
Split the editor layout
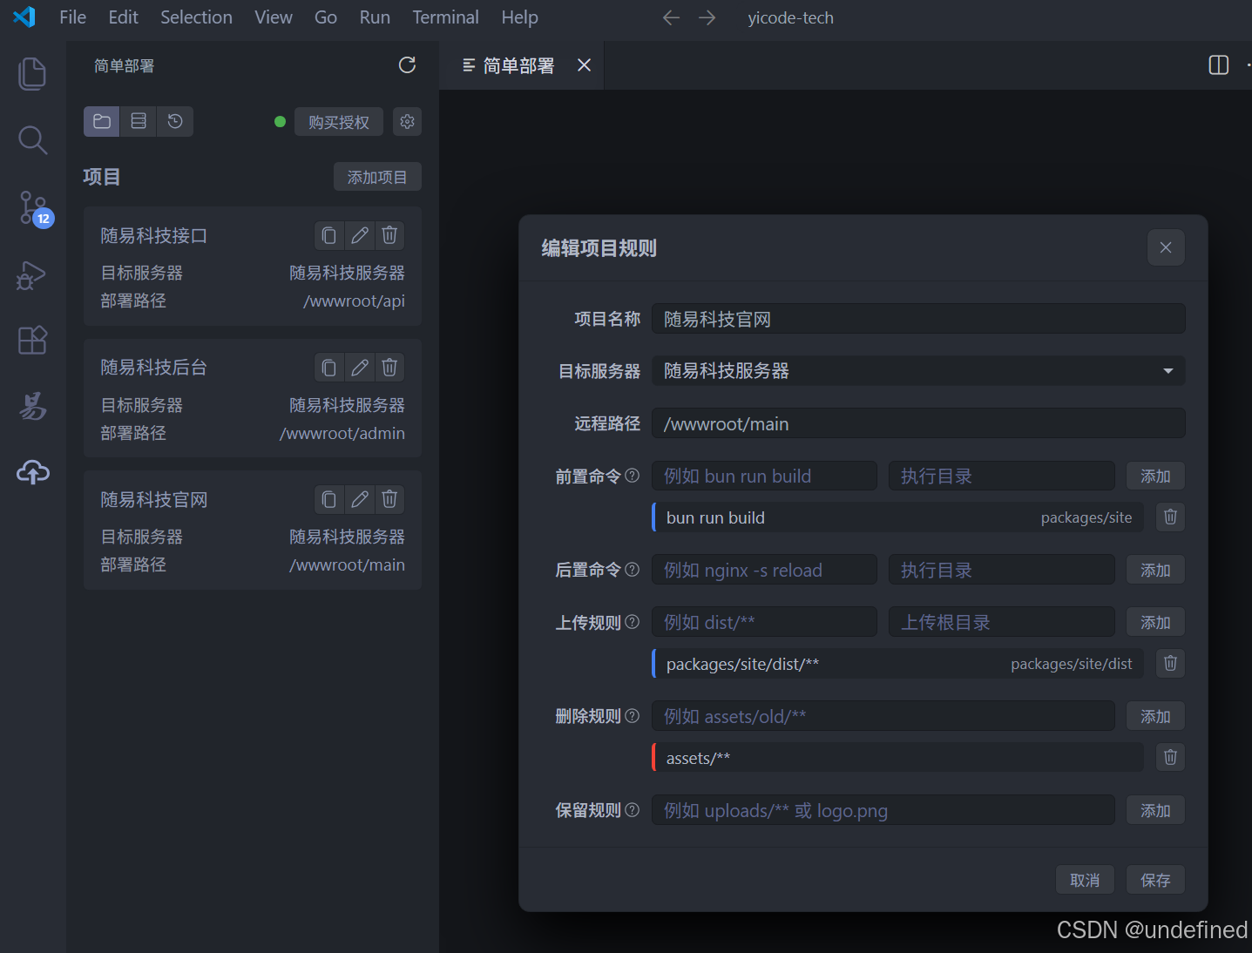click(x=1219, y=65)
